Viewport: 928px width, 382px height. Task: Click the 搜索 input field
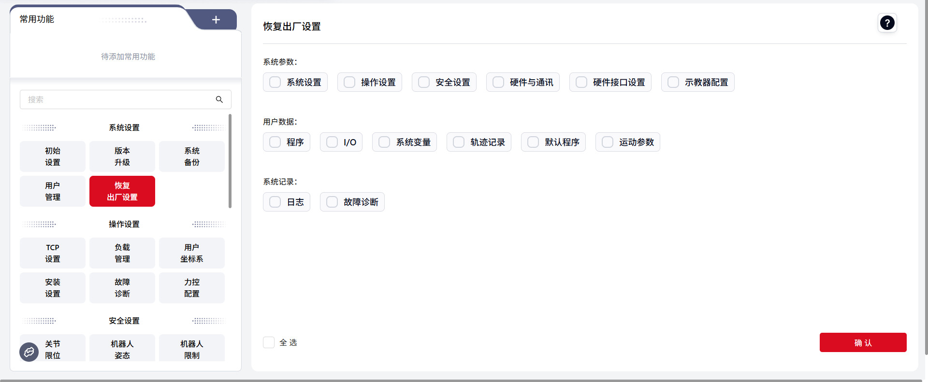116,99
